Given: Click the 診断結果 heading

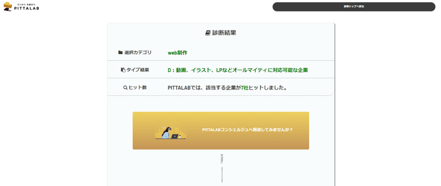Looking at the screenshot, I should point(224,33).
